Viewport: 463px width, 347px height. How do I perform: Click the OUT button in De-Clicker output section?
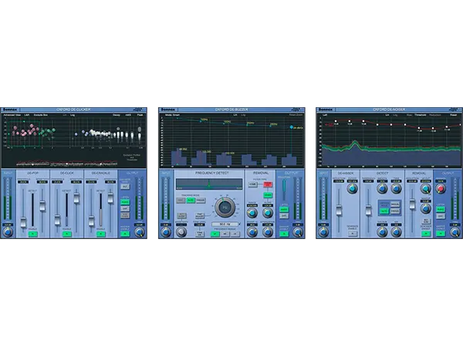click(125, 187)
